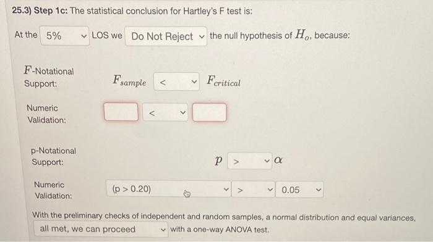
Task: Click the chevron arrow just left of the α symbol
Action: click(267, 161)
